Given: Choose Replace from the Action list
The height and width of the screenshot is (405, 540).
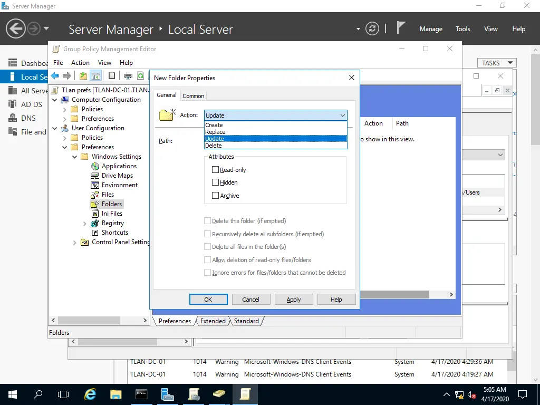Looking at the screenshot, I should 275,132.
